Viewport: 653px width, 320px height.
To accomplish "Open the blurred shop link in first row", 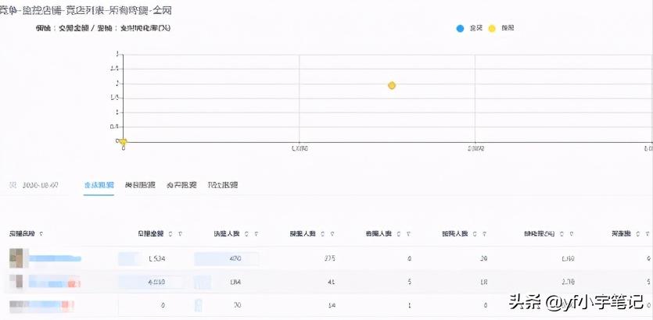I will pyautogui.click(x=55, y=259).
